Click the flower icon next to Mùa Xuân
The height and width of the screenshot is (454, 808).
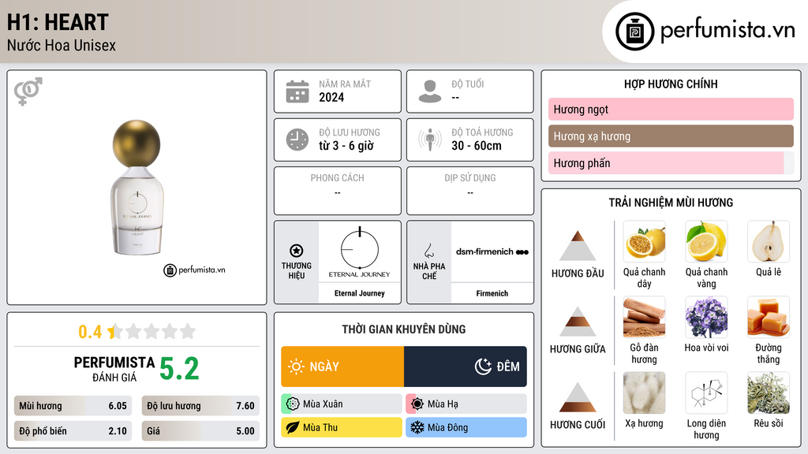pos(293,404)
